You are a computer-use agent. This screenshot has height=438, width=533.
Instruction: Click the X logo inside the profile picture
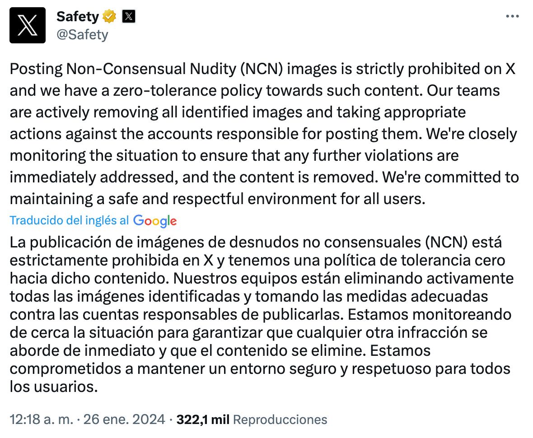pos(28,25)
